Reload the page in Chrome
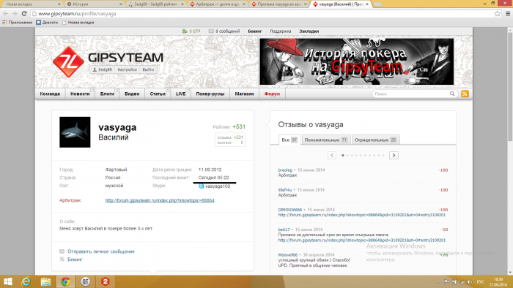 (x=24, y=13)
